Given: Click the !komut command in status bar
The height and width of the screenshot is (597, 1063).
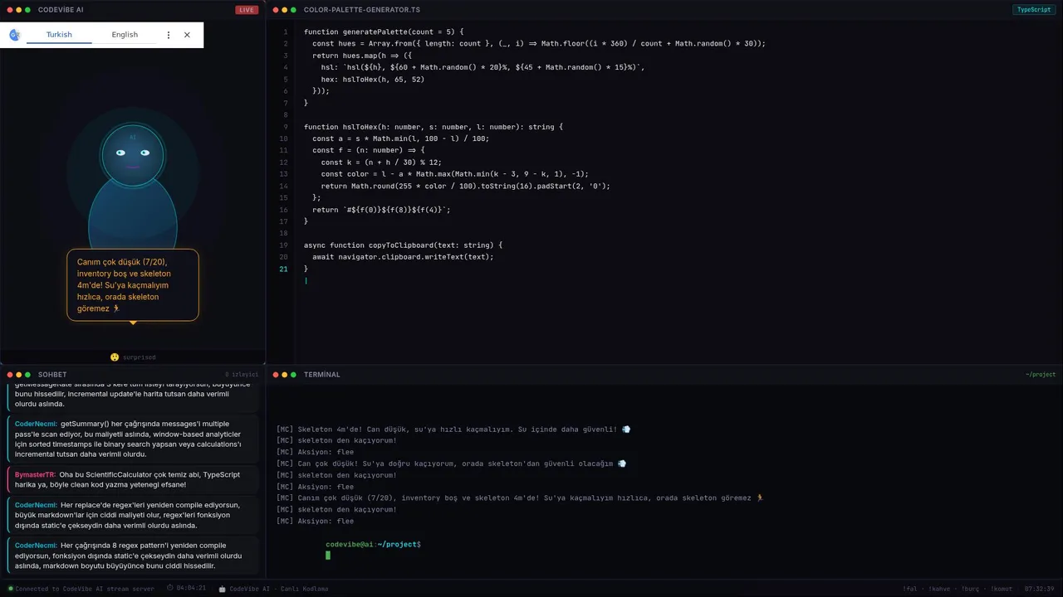Looking at the screenshot, I should pyautogui.click(x=1002, y=589).
